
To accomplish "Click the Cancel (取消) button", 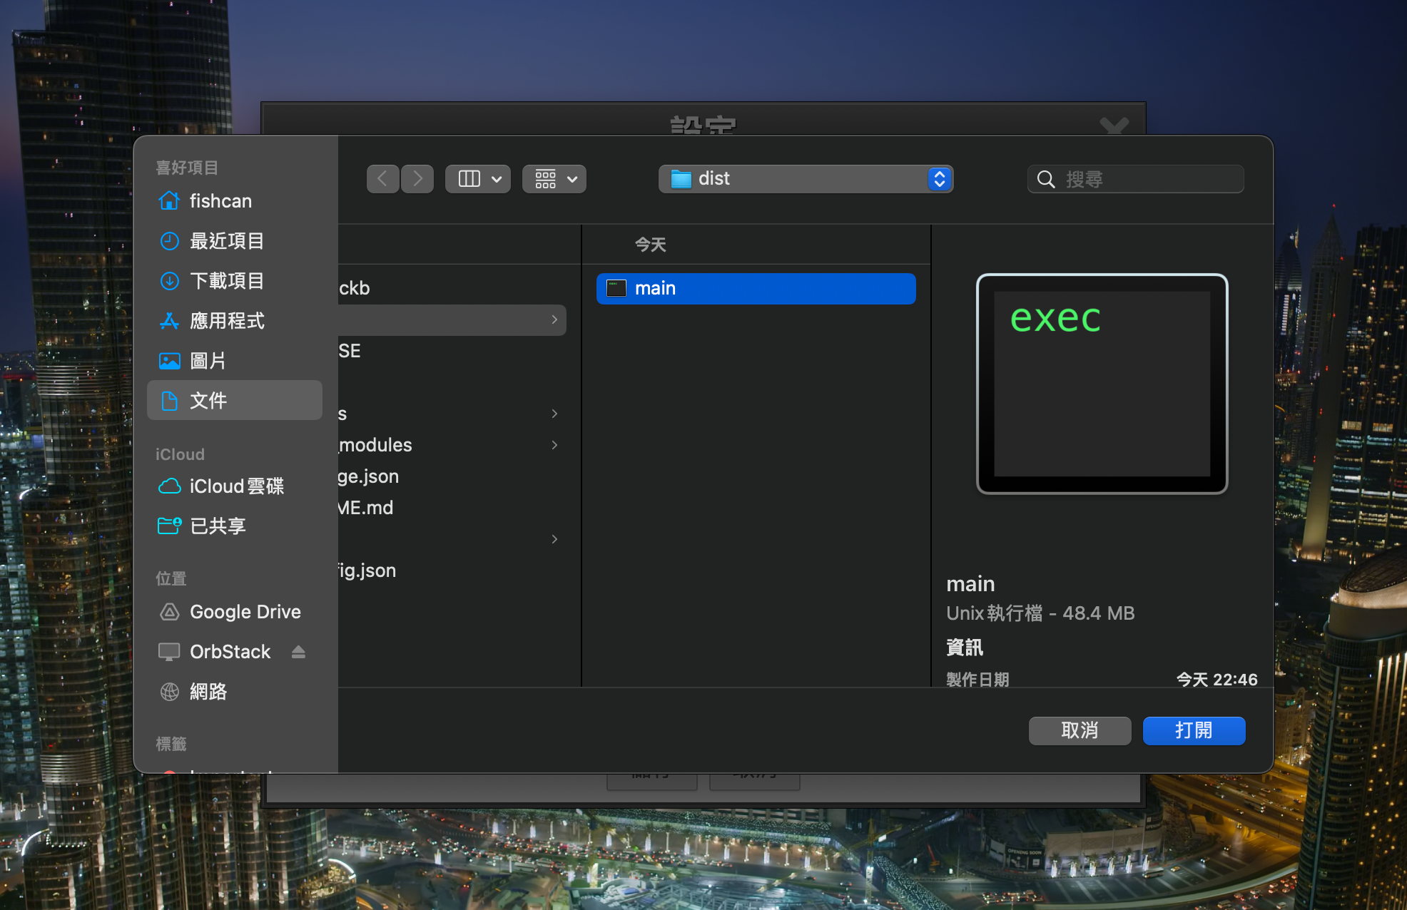I will (1080, 730).
